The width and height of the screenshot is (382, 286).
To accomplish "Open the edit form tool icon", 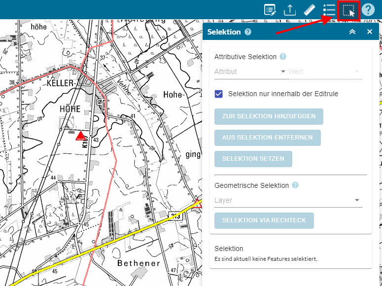I will click(x=270, y=10).
